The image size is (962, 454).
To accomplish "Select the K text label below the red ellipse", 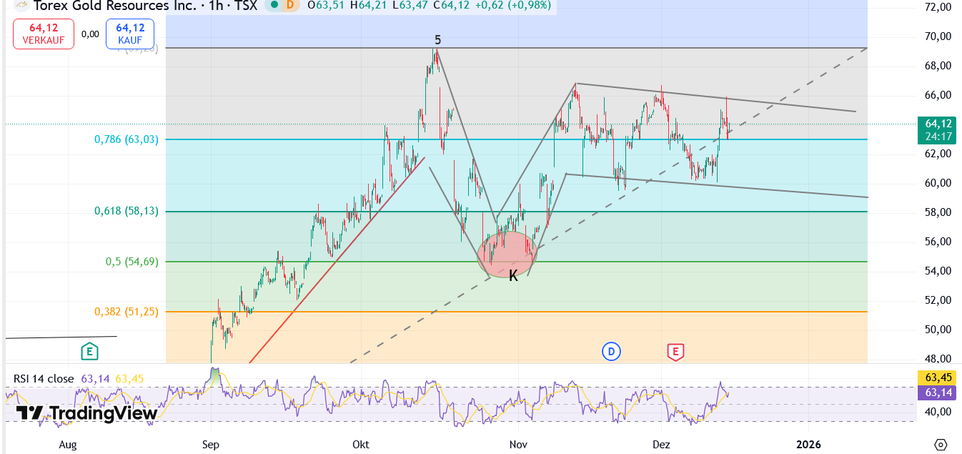I will (513, 275).
